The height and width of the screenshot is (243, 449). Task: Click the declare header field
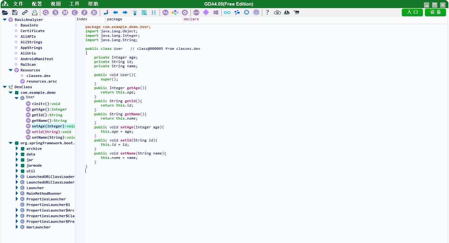(315, 20)
